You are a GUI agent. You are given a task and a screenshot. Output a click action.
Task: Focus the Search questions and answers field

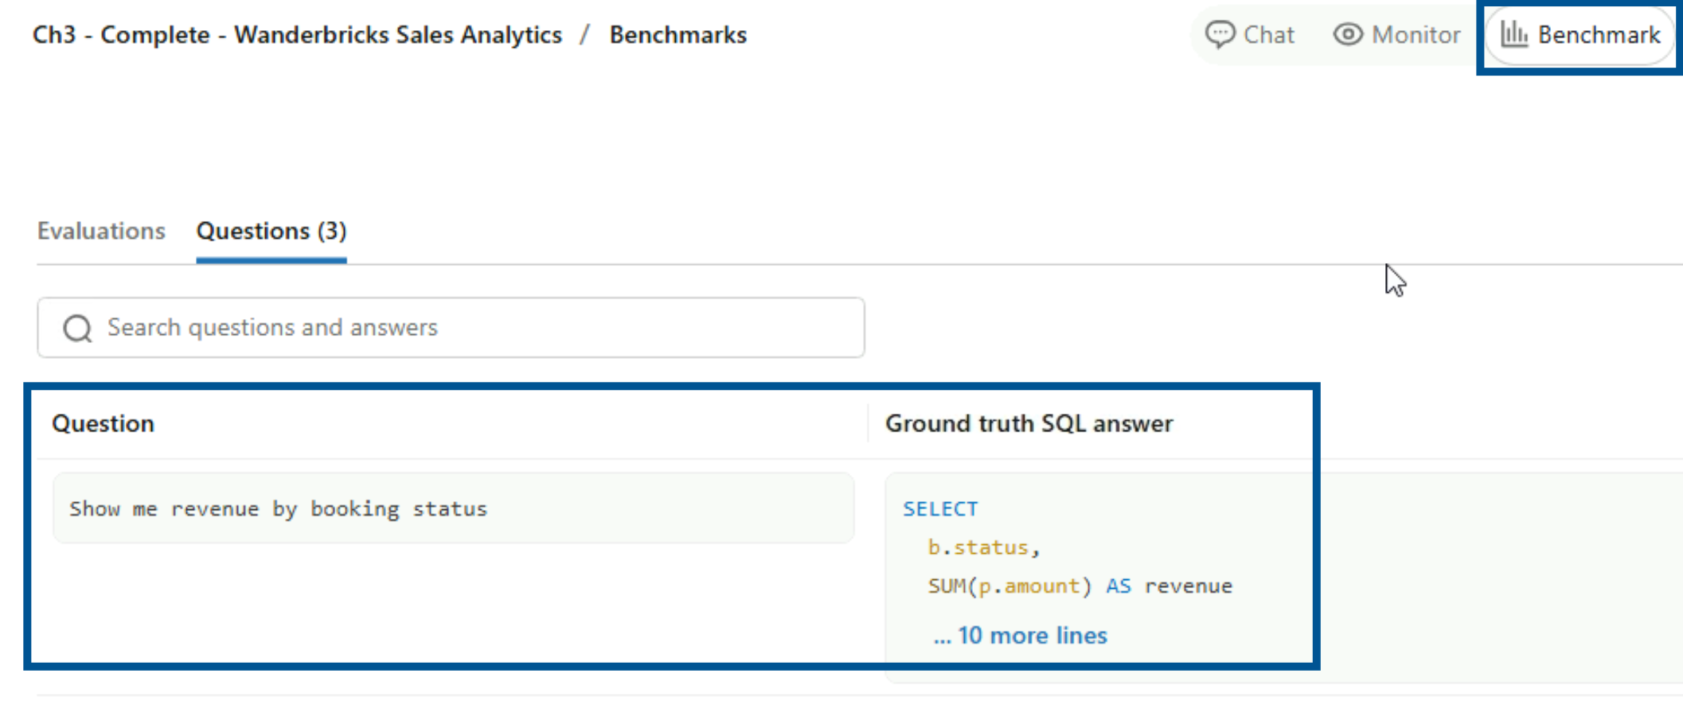coord(451,328)
